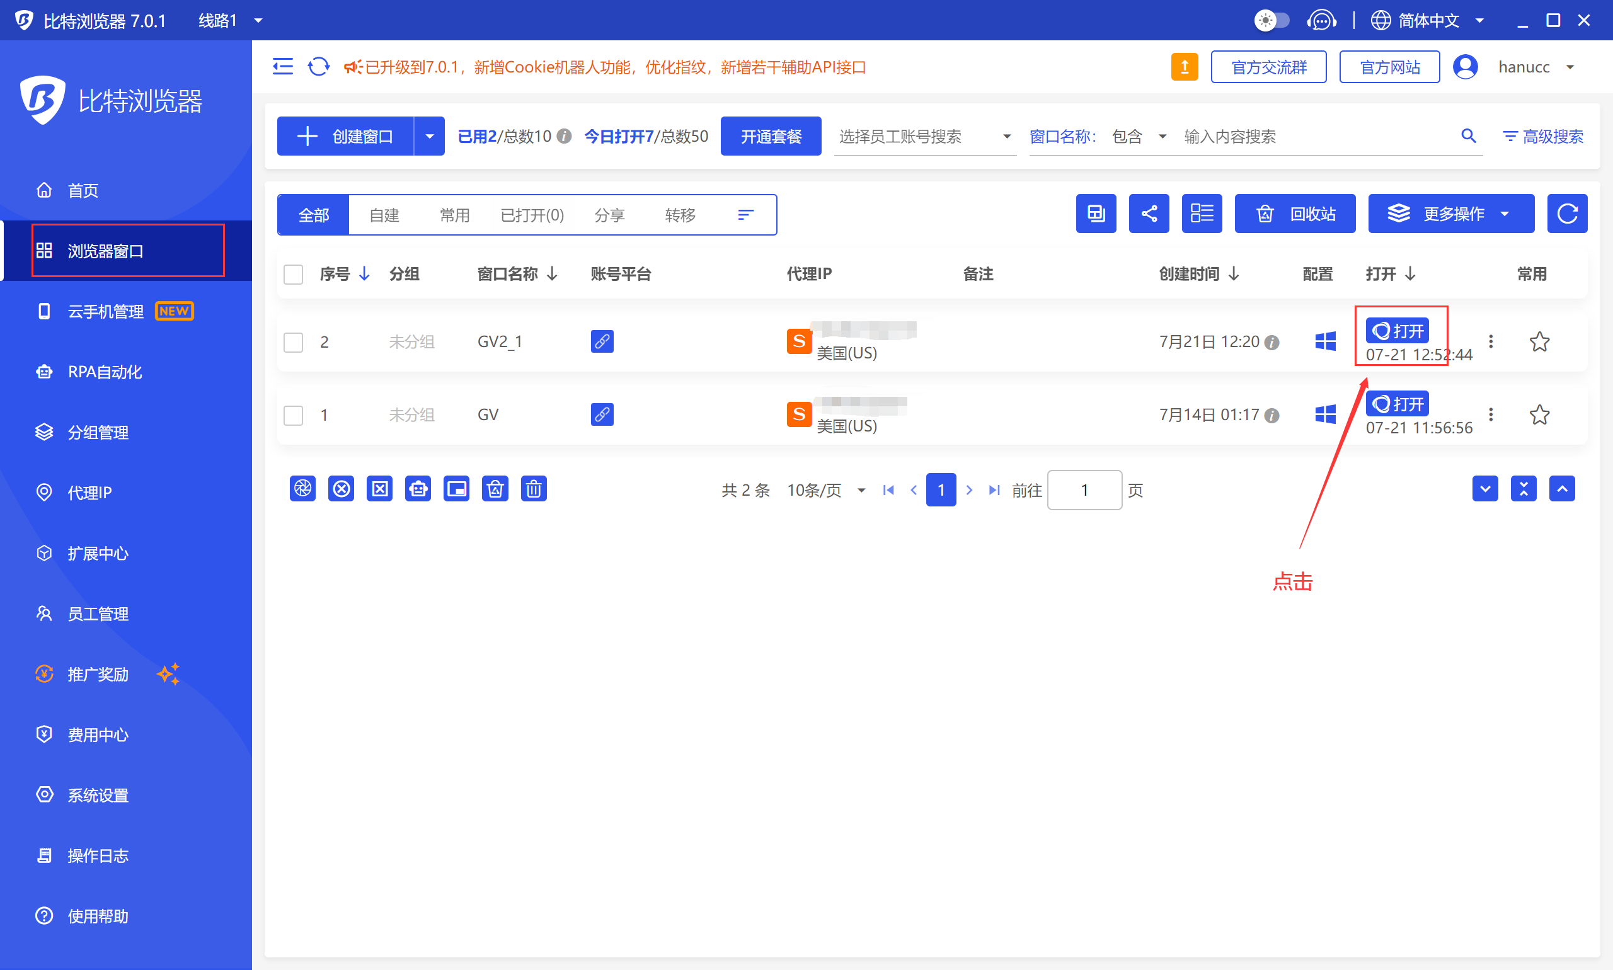Click the sync refresh icon next to the announcement
This screenshot has width=1613, height=970.
318,67
